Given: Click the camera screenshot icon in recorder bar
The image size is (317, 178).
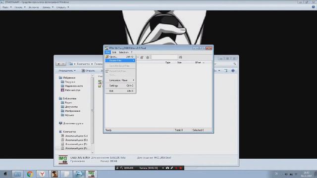Looking at the screenshot, I should coord(167,168).
